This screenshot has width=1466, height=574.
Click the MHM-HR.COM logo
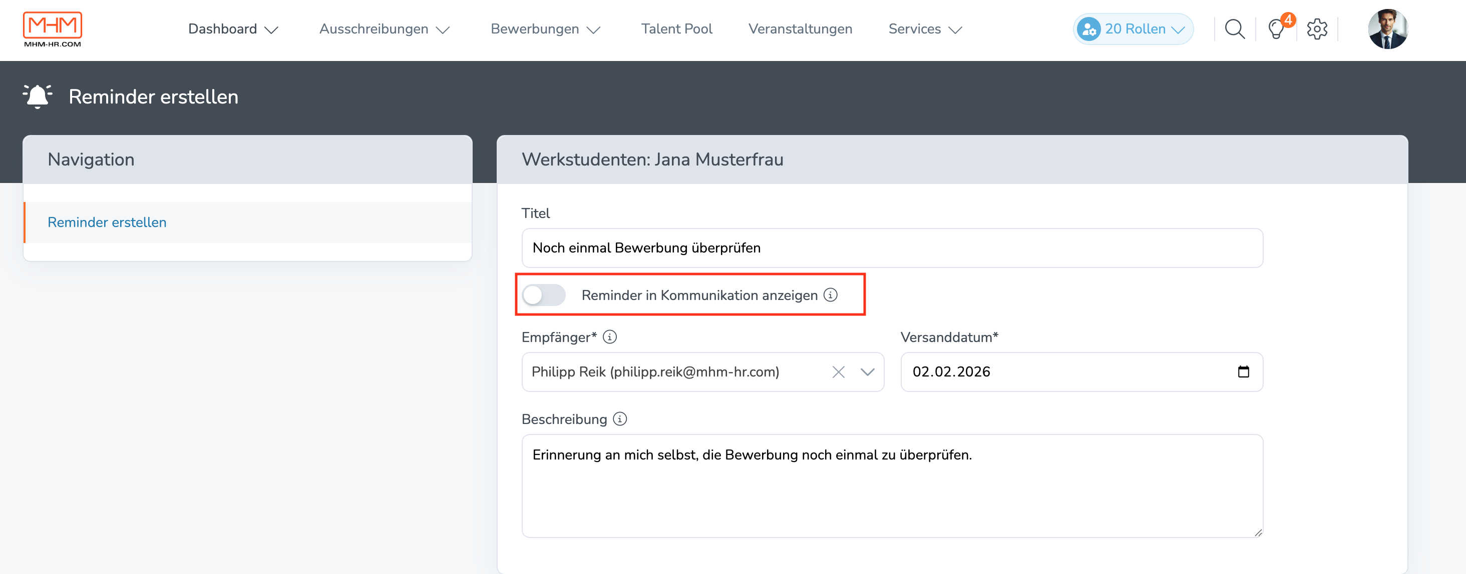(53, 28)
